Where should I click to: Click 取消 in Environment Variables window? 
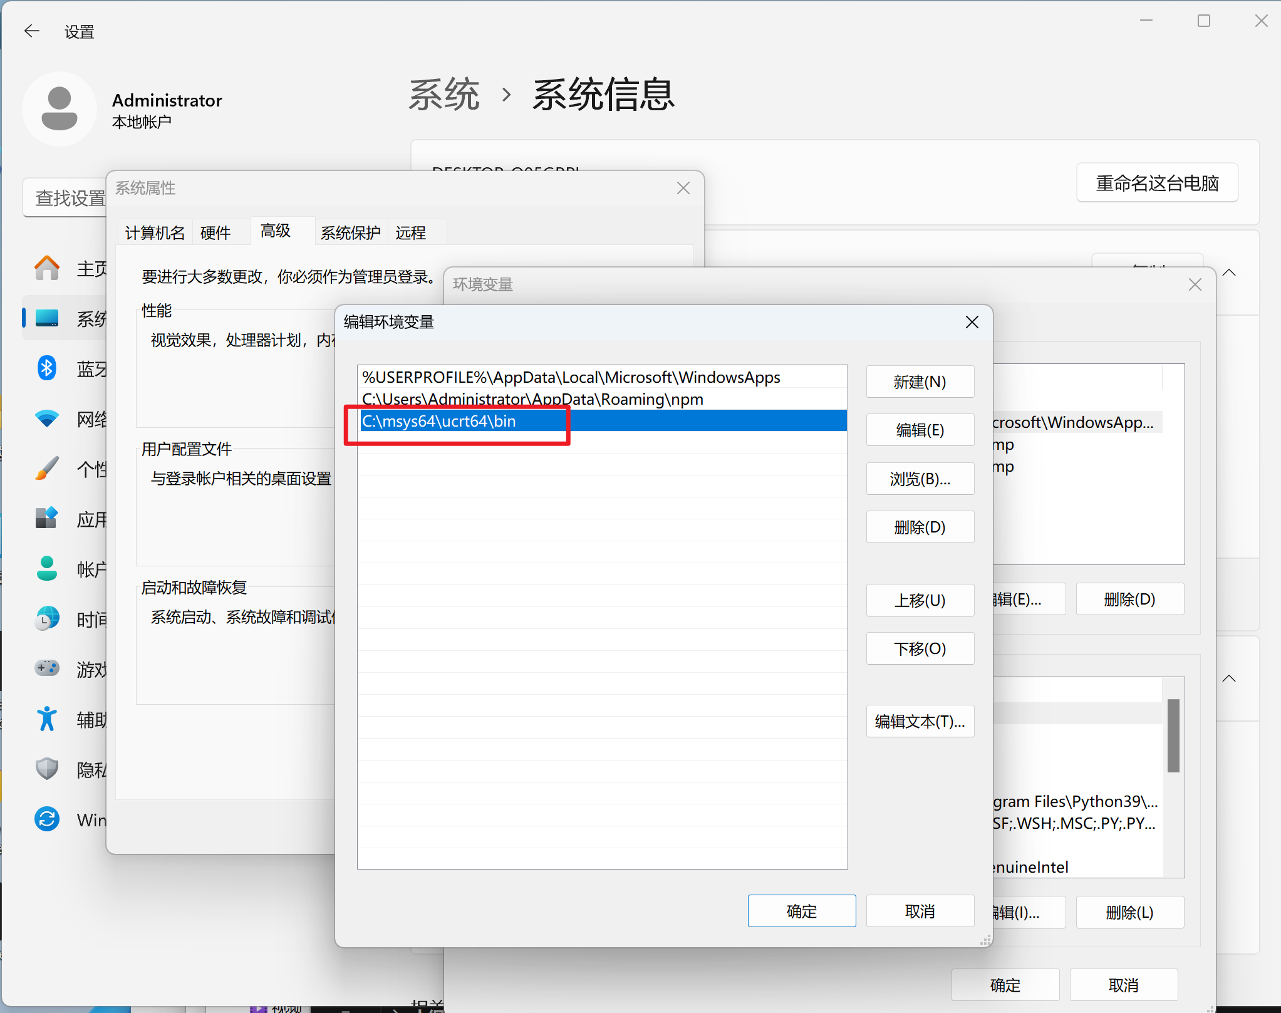click(1124, 985)
